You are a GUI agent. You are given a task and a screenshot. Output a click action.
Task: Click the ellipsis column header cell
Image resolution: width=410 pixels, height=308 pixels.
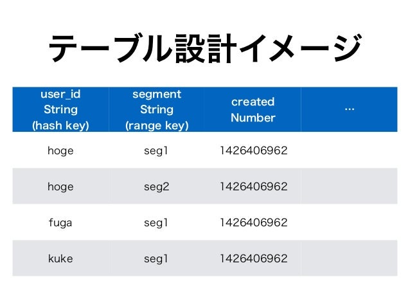point(350,110)
